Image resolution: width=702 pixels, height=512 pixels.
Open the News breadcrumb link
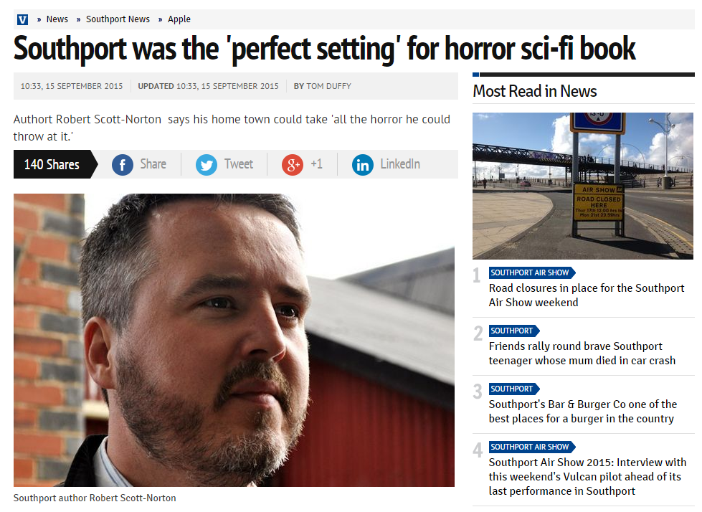(57, 19)
